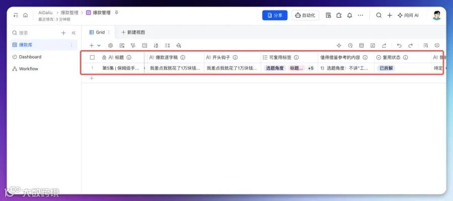Open the 爆款整理 breadcrumb folder

(x=69, y=13)
